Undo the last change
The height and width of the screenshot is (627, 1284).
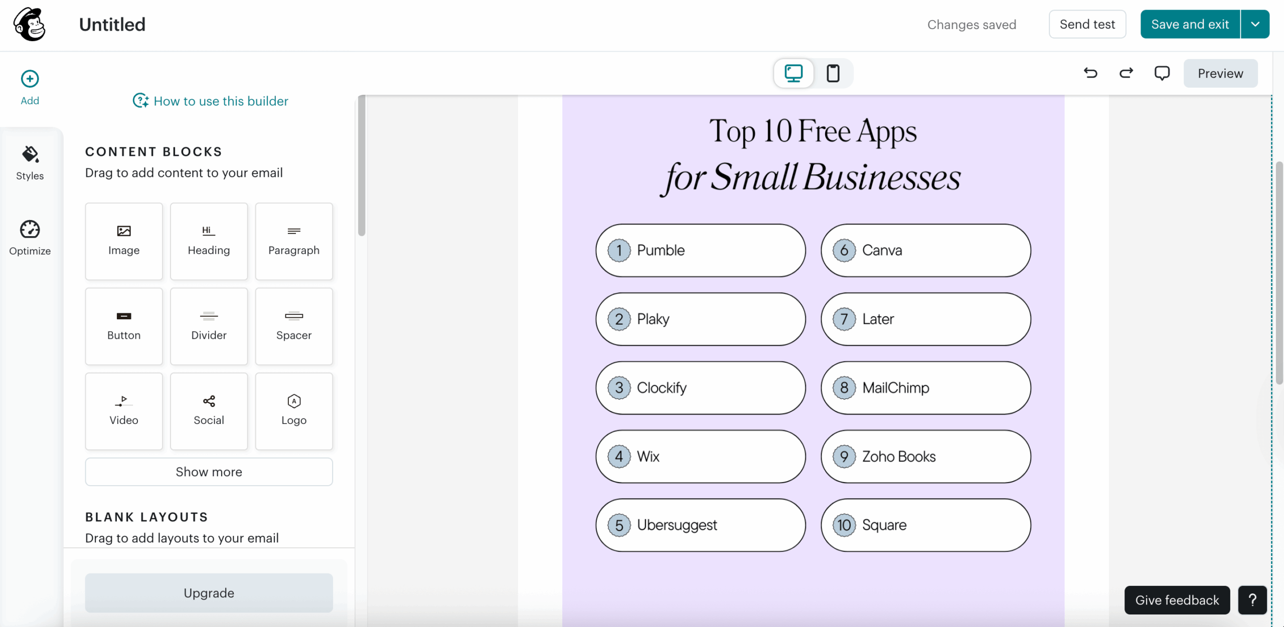1090,73
